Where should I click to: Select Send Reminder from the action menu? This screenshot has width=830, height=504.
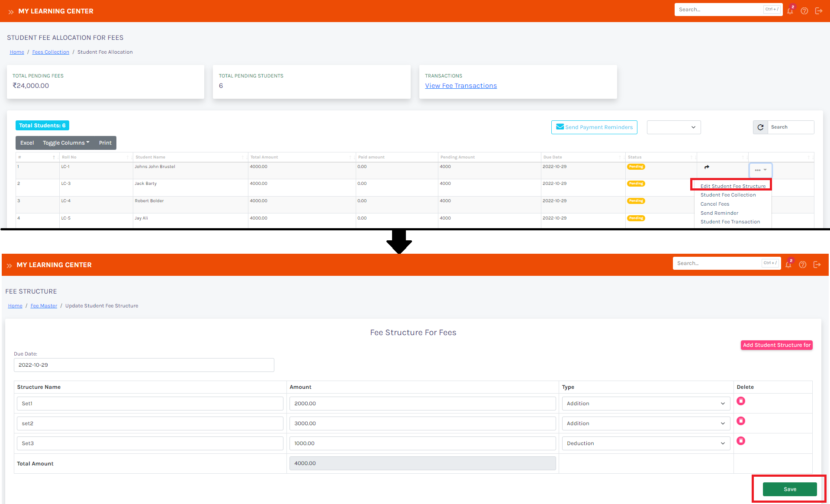719,213
